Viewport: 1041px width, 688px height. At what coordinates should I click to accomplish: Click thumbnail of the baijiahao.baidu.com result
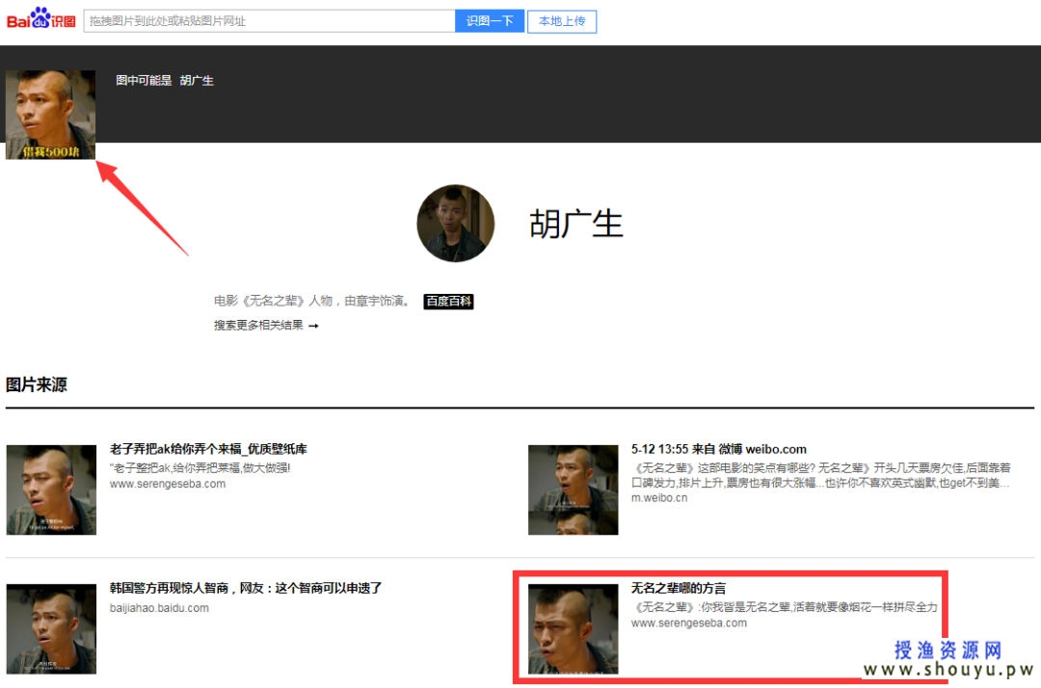click(51, 628)
